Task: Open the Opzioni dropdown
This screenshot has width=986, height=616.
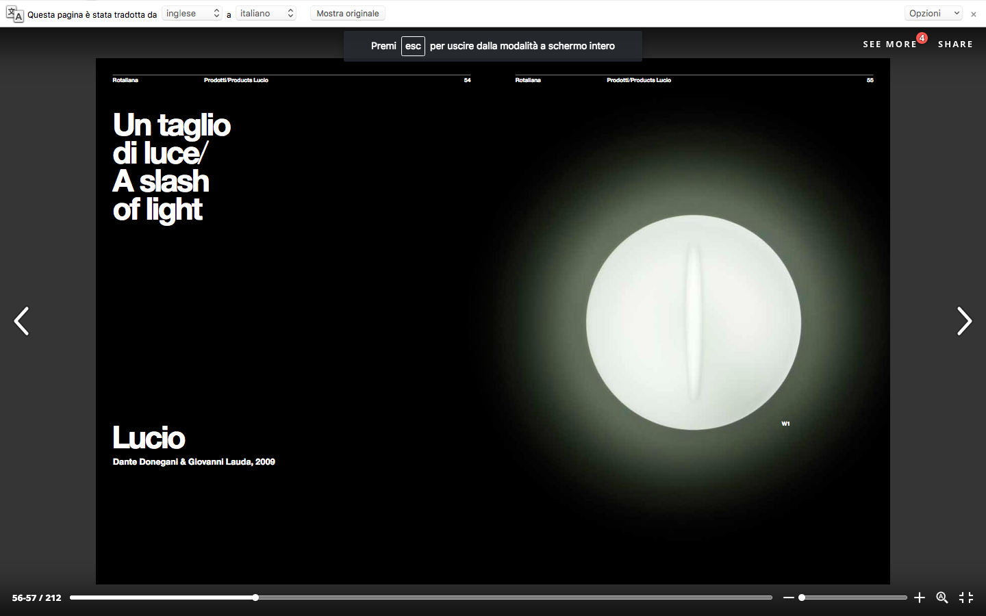Action: point(934,14)
